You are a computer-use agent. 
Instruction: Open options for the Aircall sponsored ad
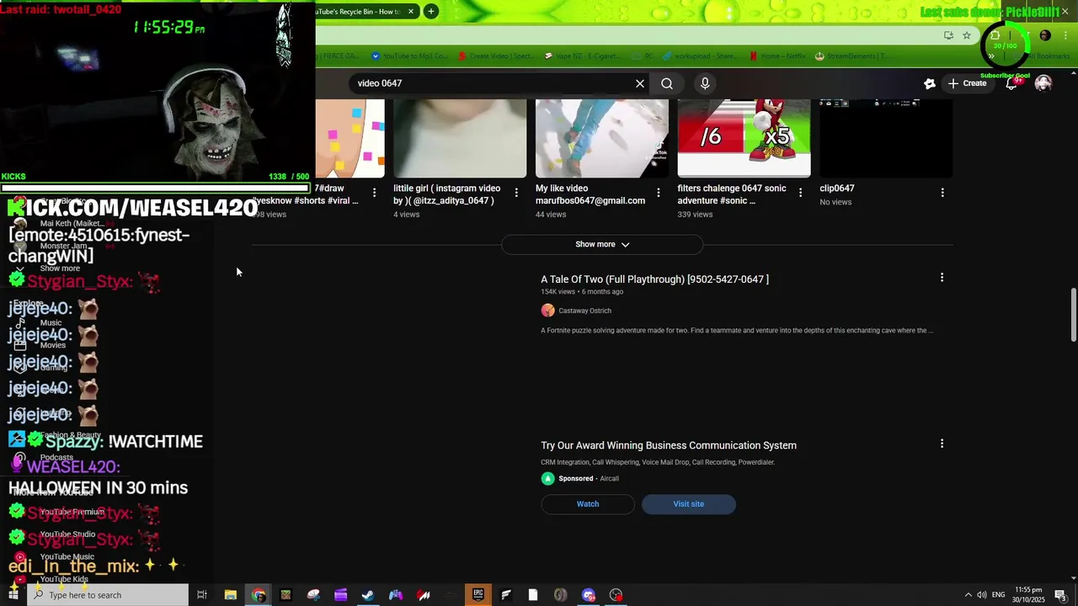coord(942,444)
